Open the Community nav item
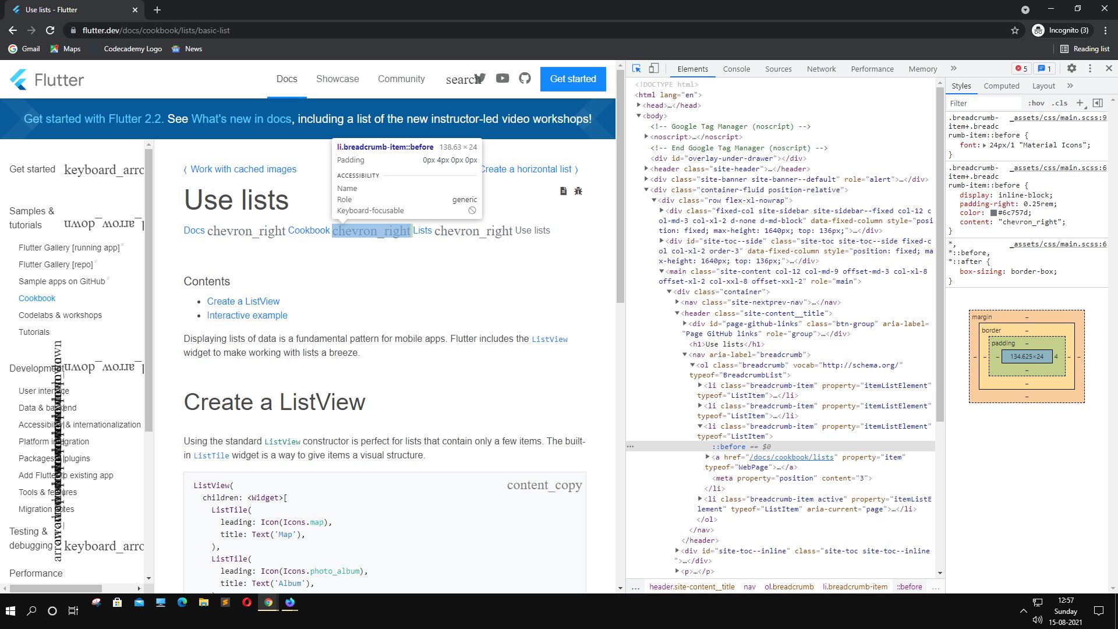Screen dimensions: 1118x629 [401, 79]
